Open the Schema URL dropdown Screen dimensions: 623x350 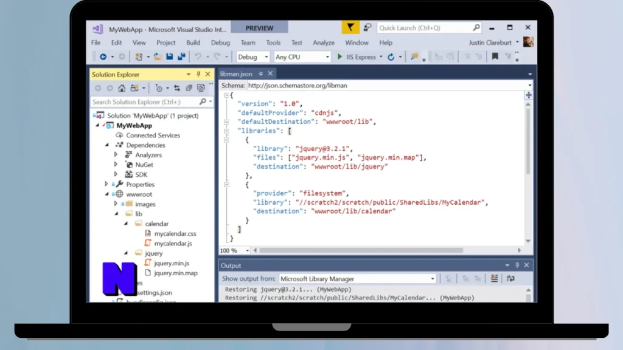coord(530,85)
